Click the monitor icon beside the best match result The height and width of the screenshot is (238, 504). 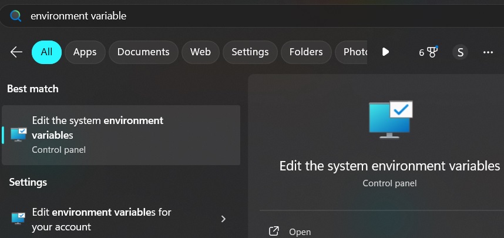tap(19, 135)
